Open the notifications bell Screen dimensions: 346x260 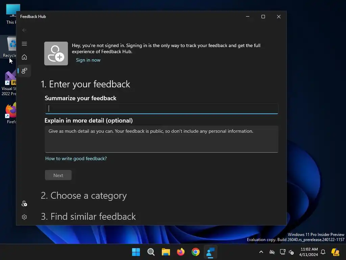pyautogui.click(x=323, y=252)
